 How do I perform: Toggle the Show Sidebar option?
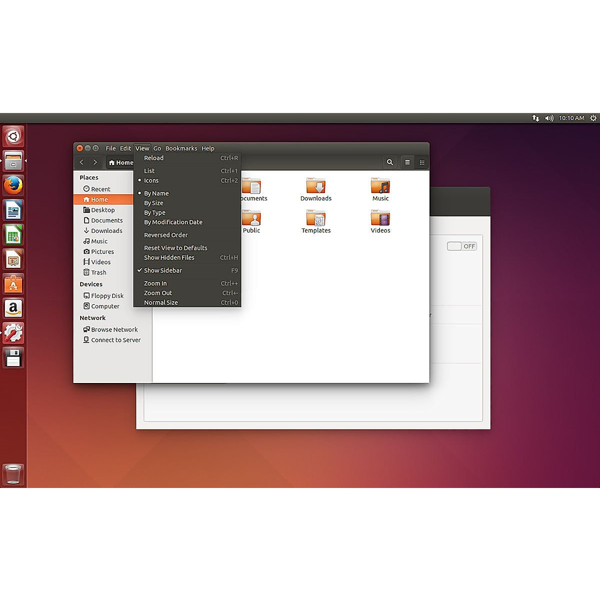pos(163,270)
